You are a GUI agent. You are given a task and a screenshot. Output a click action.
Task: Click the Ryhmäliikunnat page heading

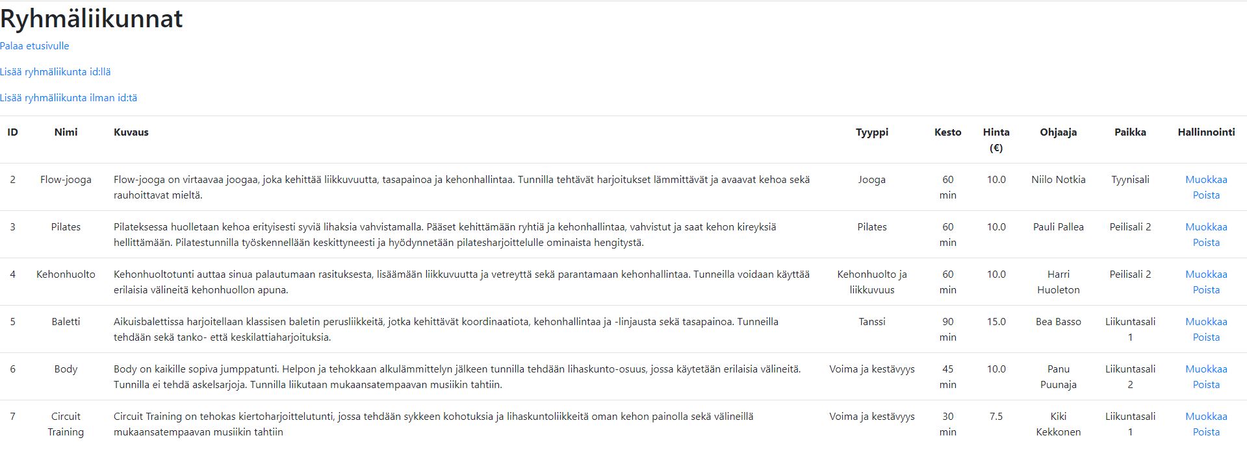coord(92,18)
